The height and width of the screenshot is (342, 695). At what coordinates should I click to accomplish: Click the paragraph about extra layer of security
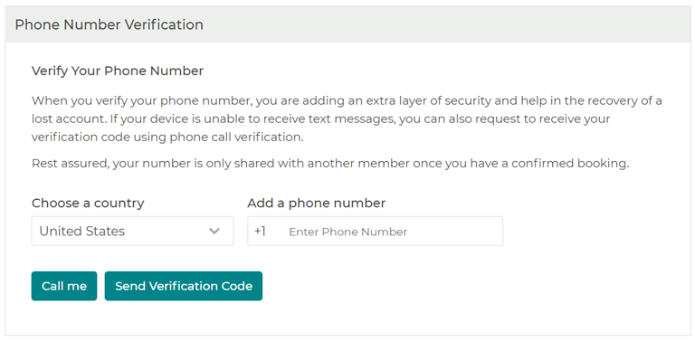[x=347, y=119]
